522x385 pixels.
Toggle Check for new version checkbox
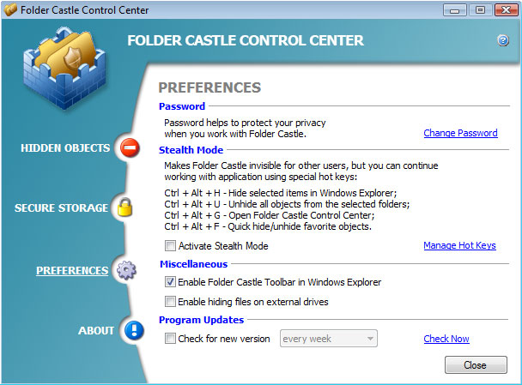[x=170, y=339]
